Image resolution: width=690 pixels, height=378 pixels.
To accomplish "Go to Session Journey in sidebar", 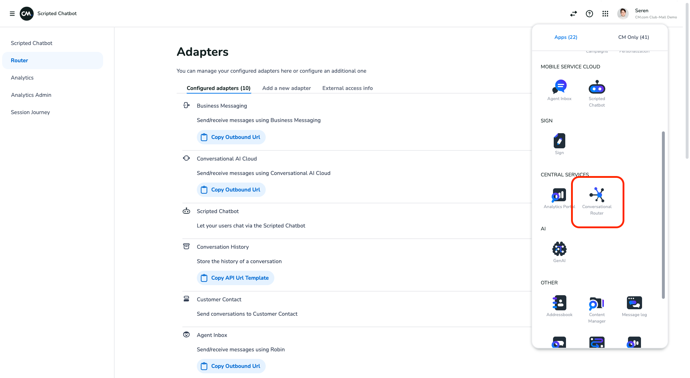I will 30,112.
